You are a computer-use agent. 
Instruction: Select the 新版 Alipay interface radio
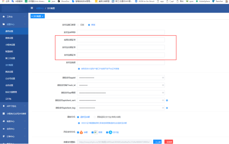[x=89, y=25]
